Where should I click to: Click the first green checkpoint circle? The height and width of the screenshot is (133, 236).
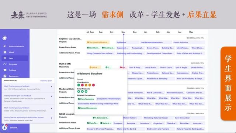[x=79, y=85]
